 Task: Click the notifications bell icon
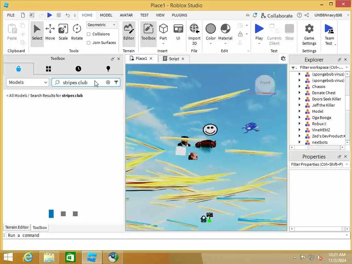click(x=255, y=15)
